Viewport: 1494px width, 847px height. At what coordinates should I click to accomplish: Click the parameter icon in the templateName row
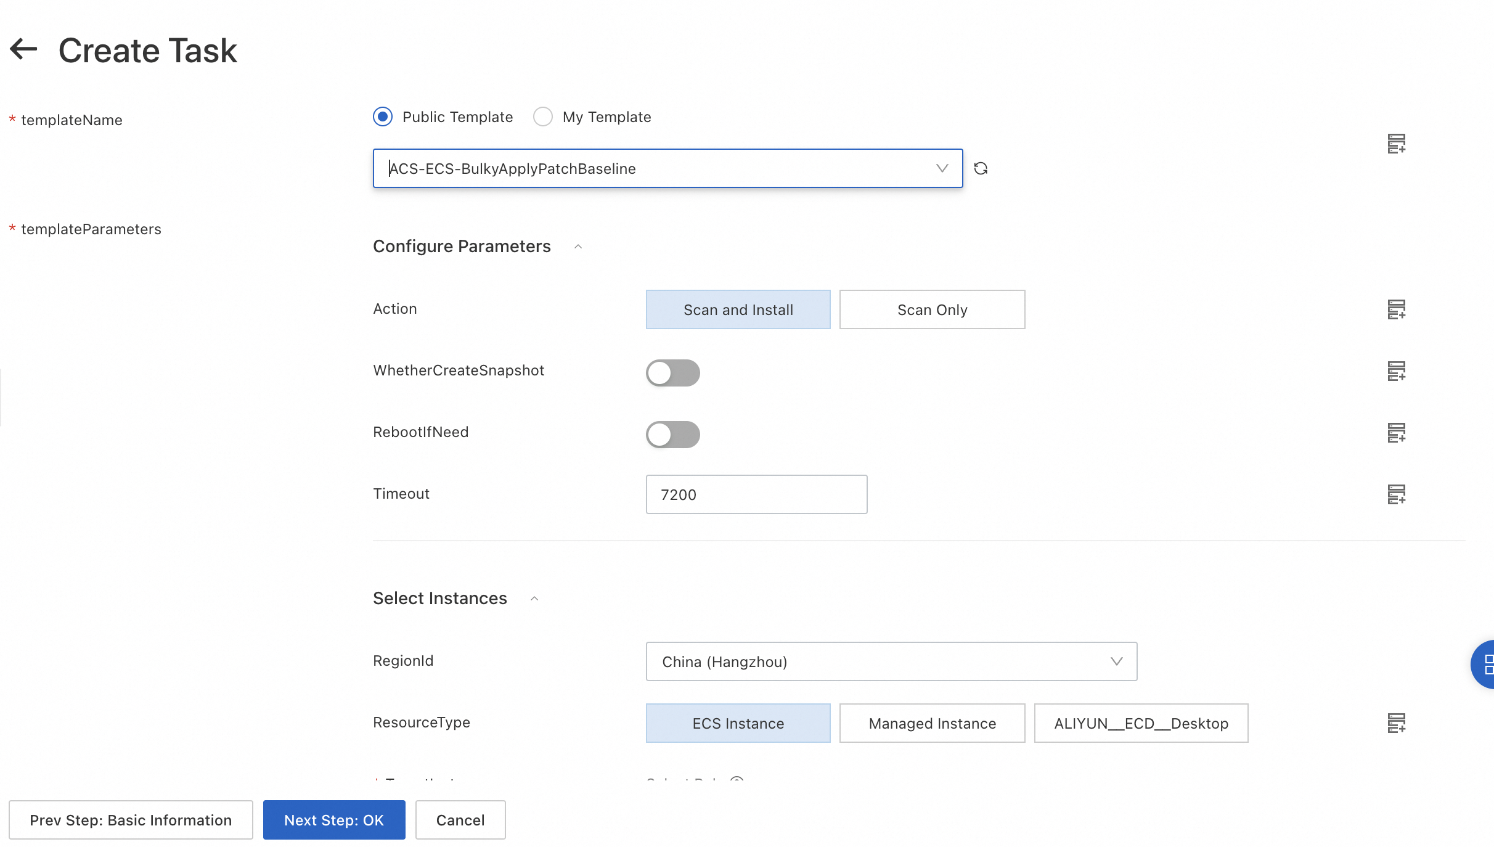(x=1396, y=144)
